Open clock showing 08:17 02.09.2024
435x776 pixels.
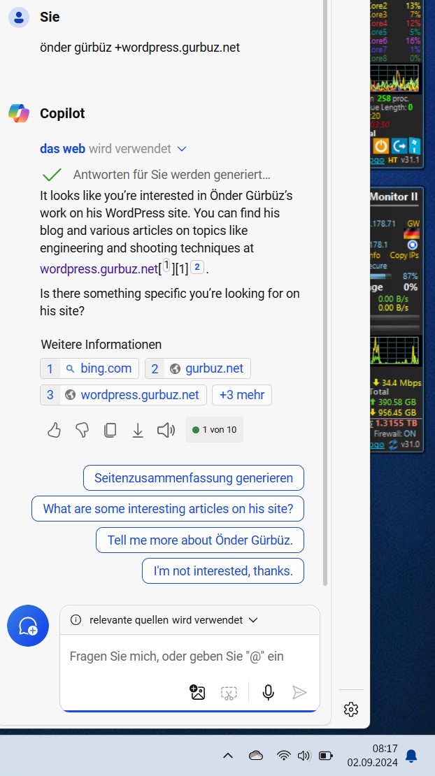click(372, 756)
